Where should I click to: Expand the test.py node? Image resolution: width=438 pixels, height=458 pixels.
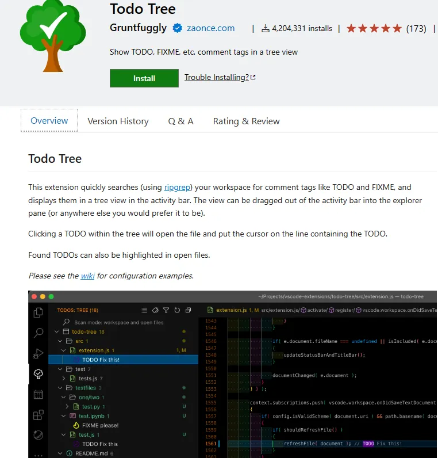(67, 407)
